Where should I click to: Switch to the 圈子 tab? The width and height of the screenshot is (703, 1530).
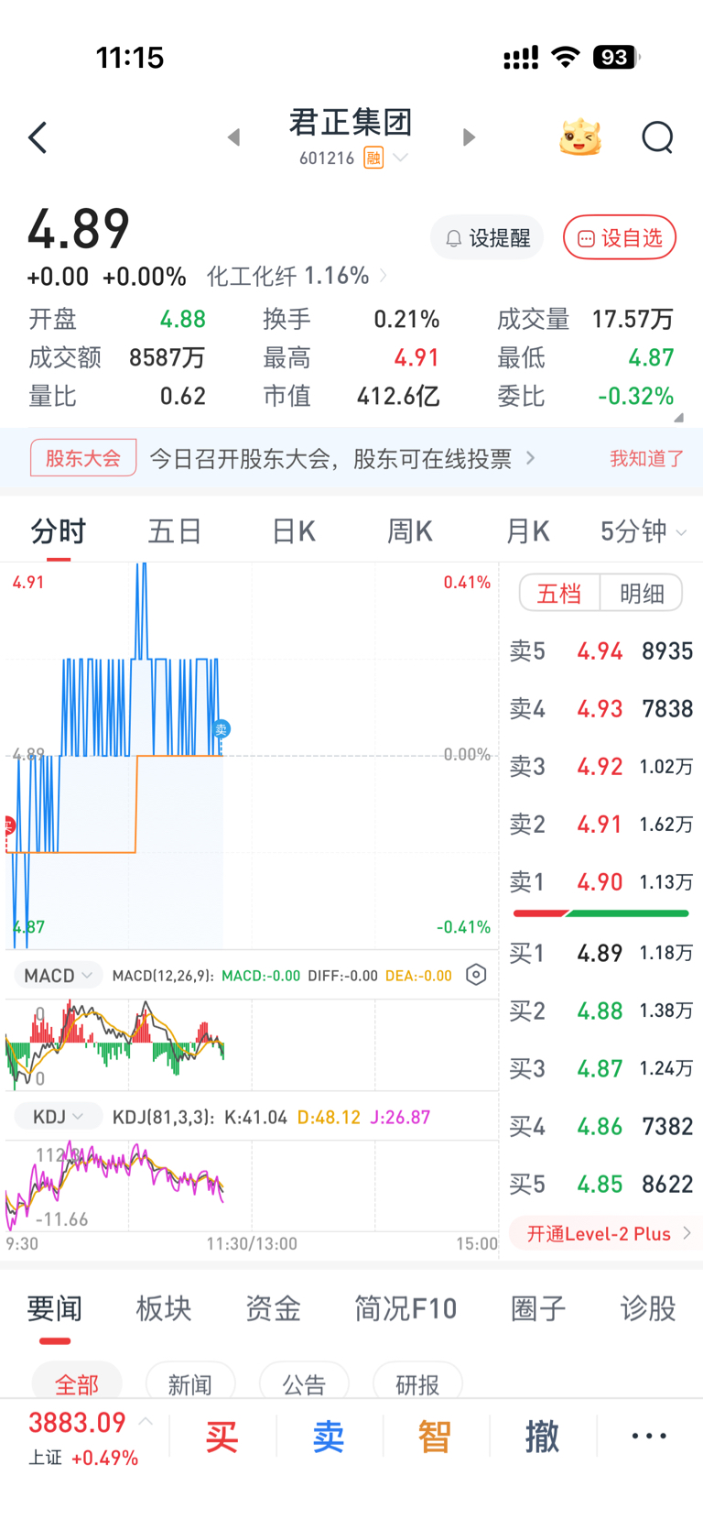(538, 1309)
